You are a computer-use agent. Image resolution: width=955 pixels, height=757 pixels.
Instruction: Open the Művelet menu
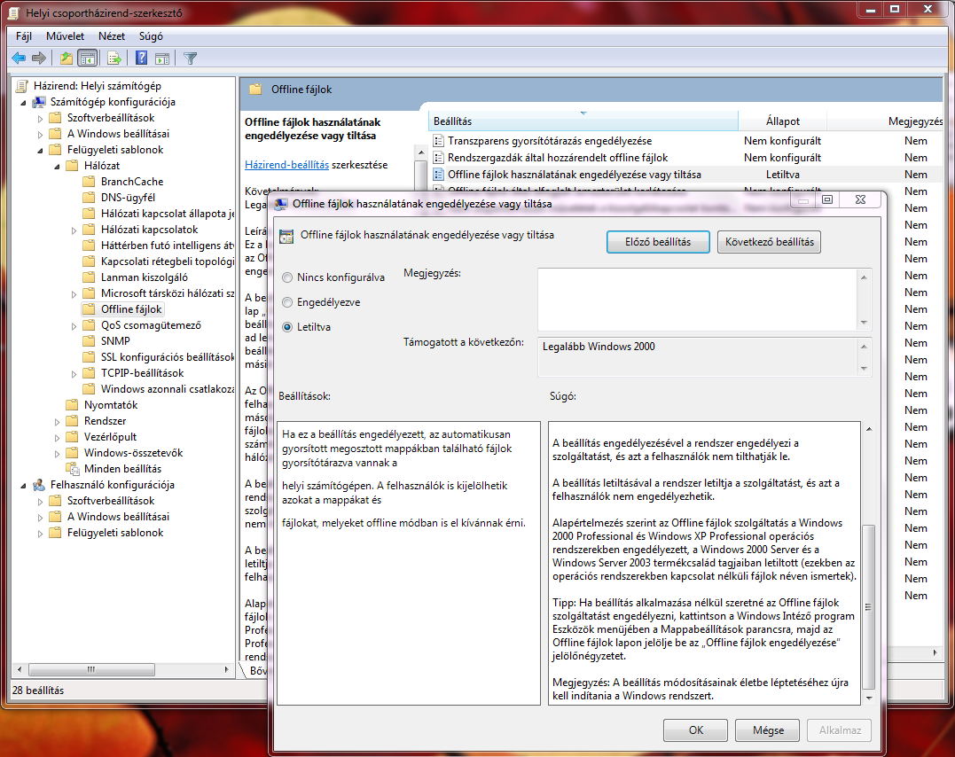point(65,36)
